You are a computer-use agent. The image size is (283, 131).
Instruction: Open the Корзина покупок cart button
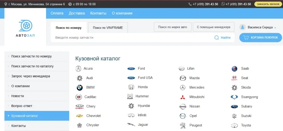click(261, 38)
